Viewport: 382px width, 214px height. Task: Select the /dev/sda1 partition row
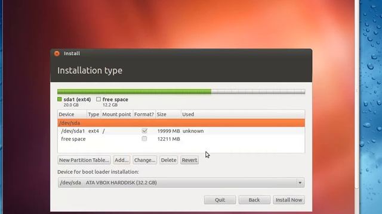pos(181,131)
